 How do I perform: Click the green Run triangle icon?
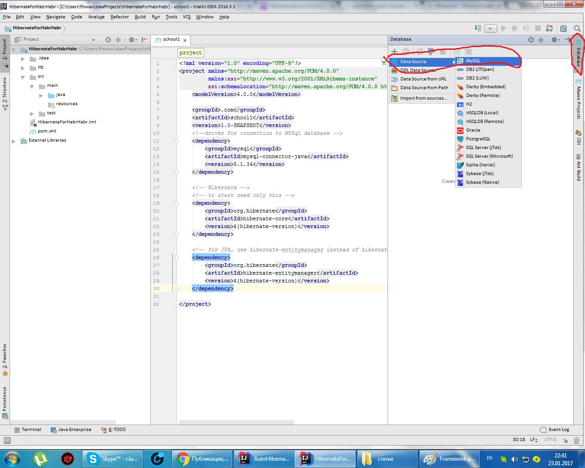[504, 28]
